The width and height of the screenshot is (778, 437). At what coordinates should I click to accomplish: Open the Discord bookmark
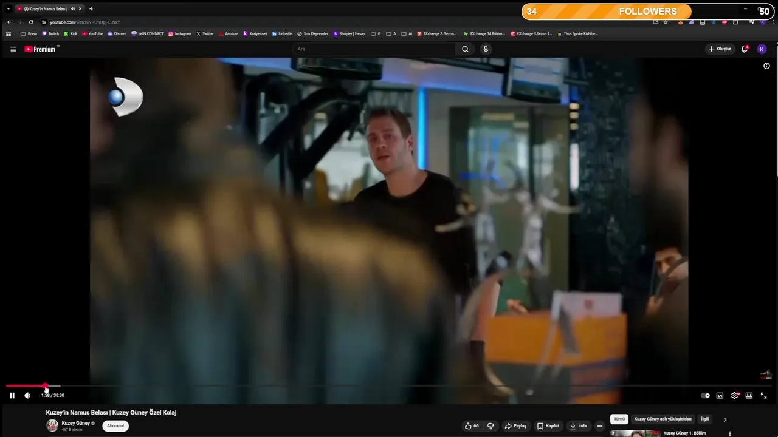(117, 33)
